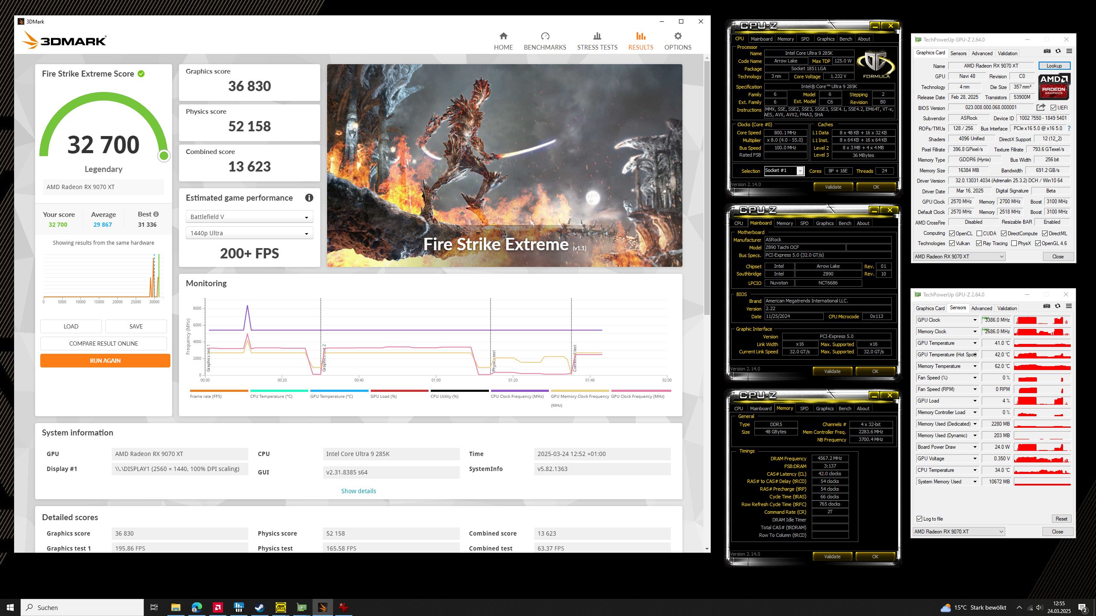Viewport: 1096px width, 616px height.
Task: Click Reset in the GPU-Z Sensors window
Action: [x=1061, y=519]
